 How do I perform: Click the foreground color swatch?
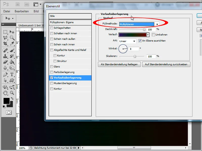(x=7, y=101)
